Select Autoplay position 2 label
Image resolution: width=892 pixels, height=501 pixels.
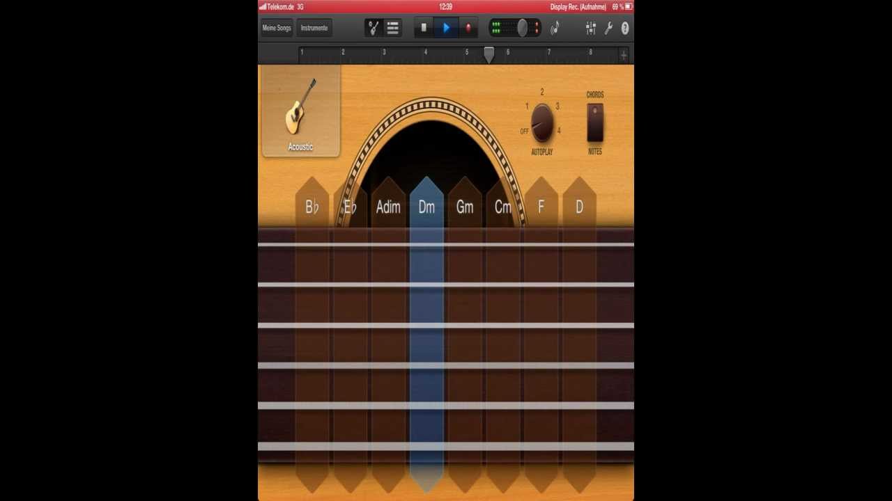click(x=542, y=92)
